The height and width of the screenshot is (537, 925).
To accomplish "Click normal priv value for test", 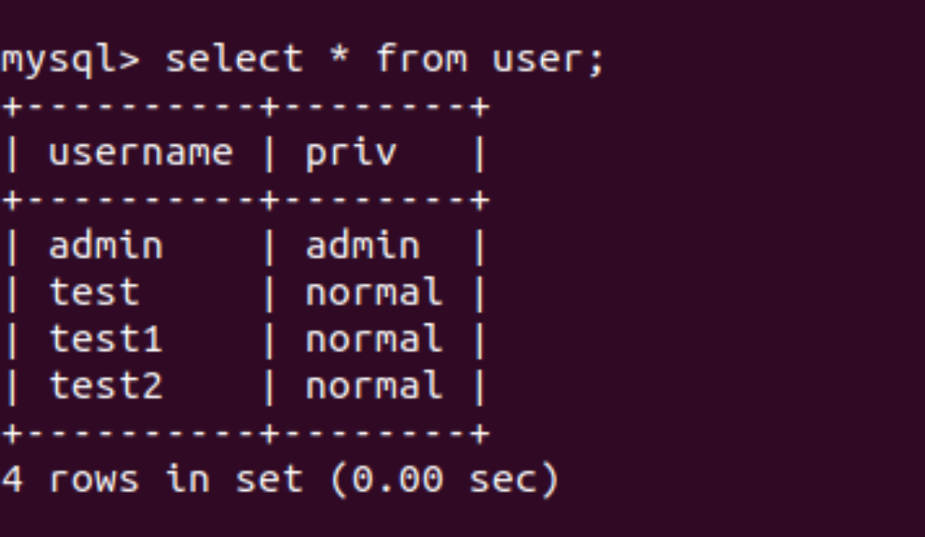I will (374, 292).
